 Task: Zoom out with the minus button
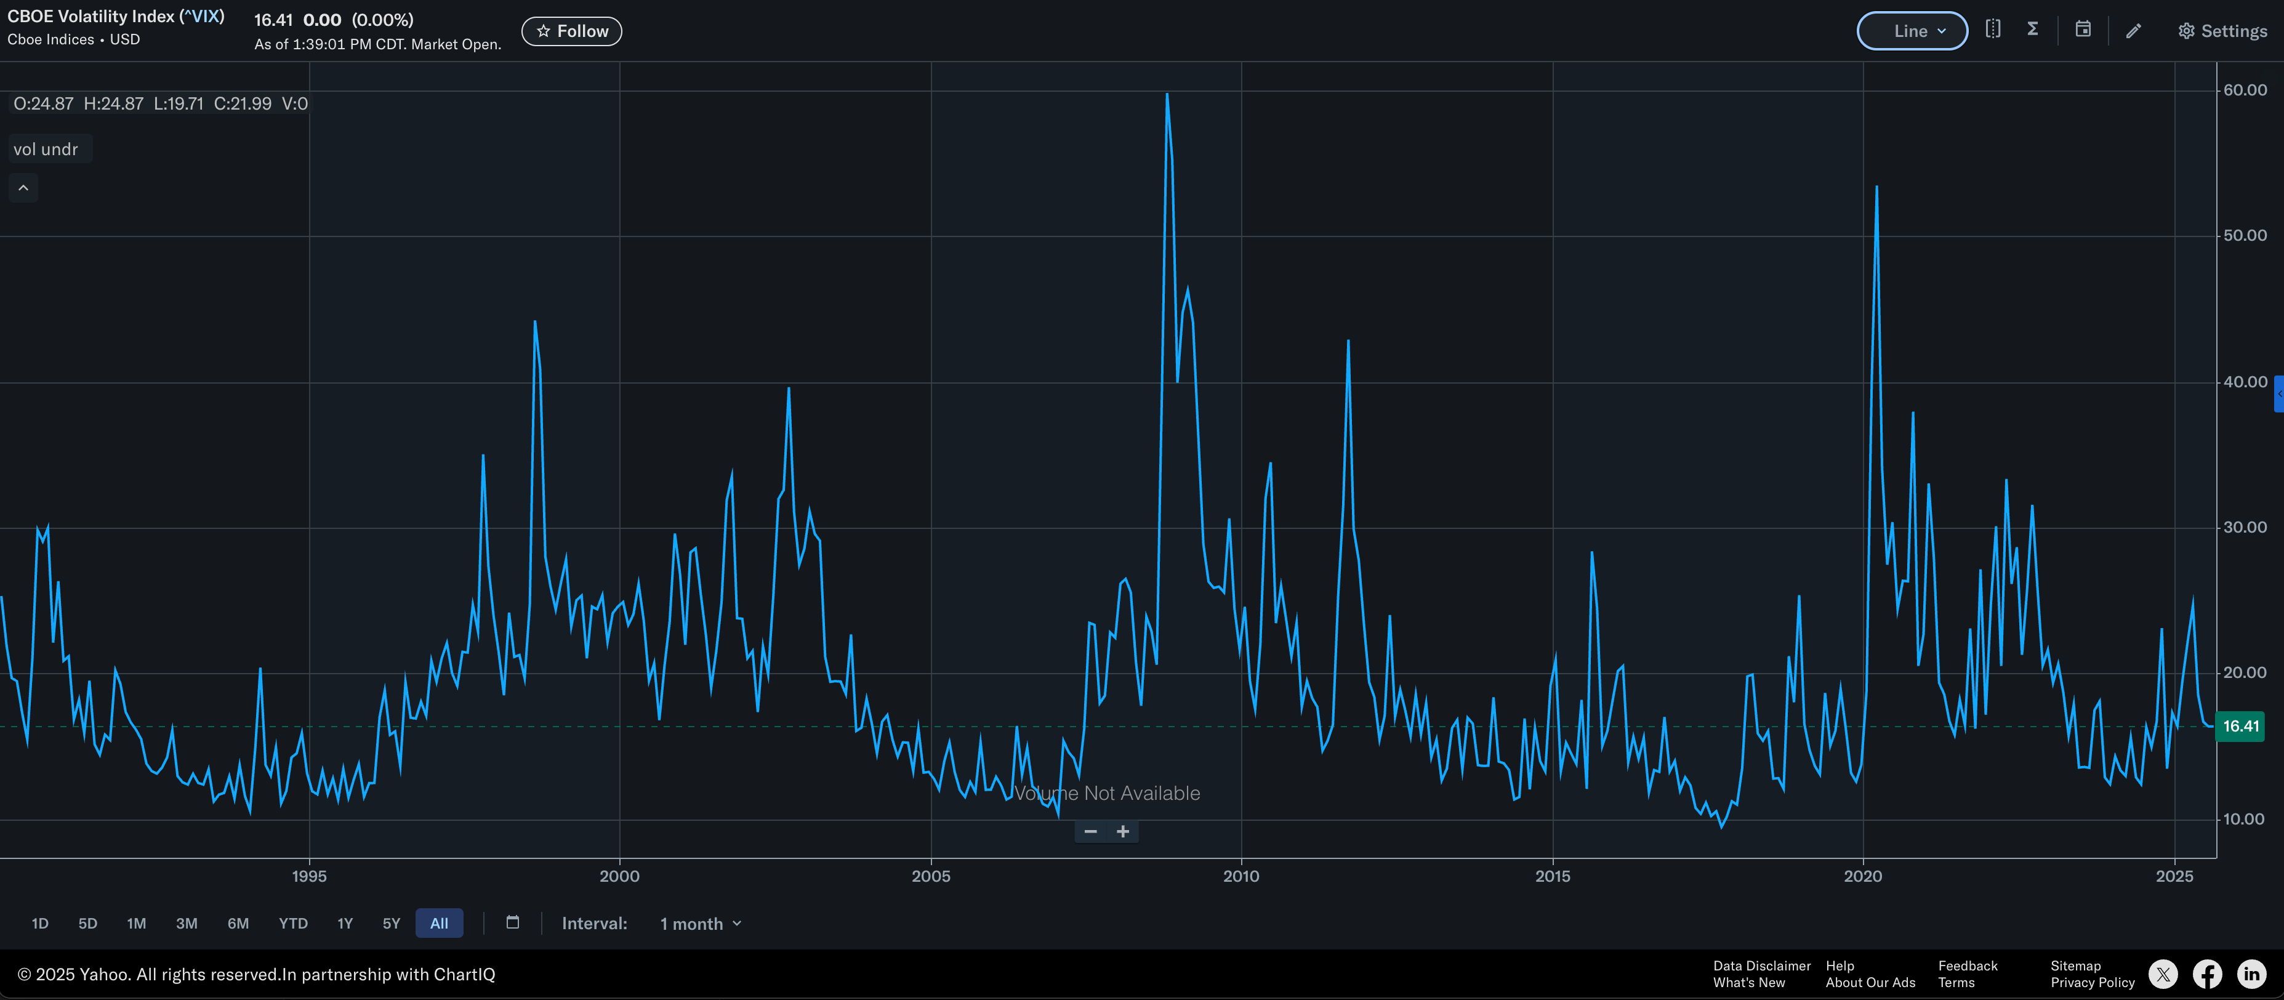click(x=1090, y=831)
